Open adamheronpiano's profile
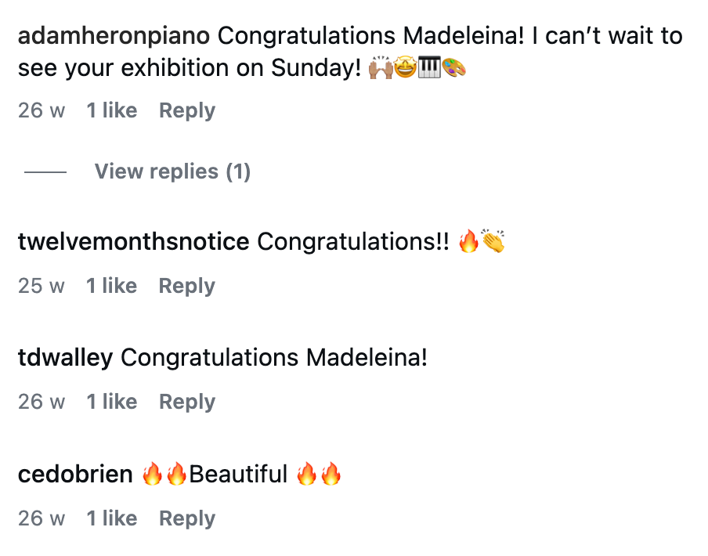 (x=114, y=36)
